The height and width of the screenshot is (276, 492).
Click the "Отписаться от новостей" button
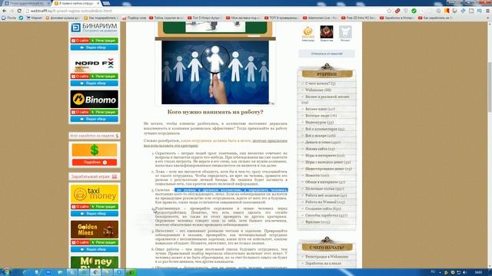[327, 54]
